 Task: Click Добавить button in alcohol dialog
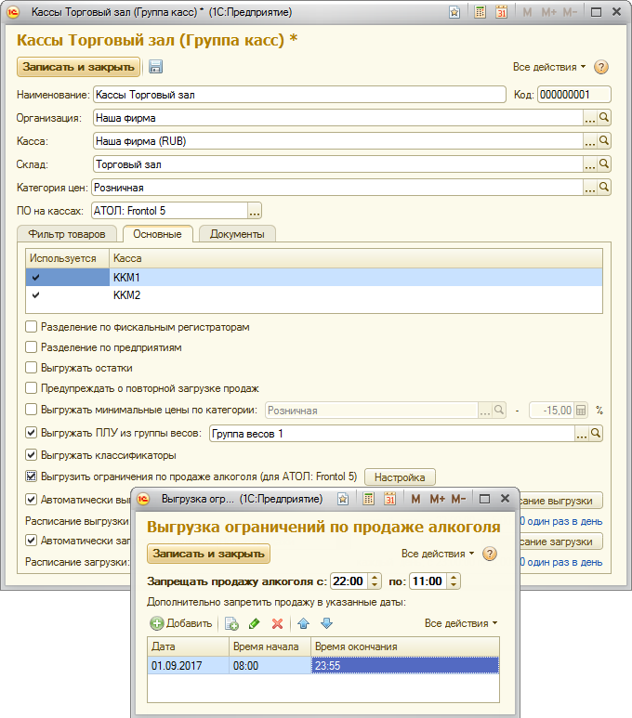click(x=181, y=623)
